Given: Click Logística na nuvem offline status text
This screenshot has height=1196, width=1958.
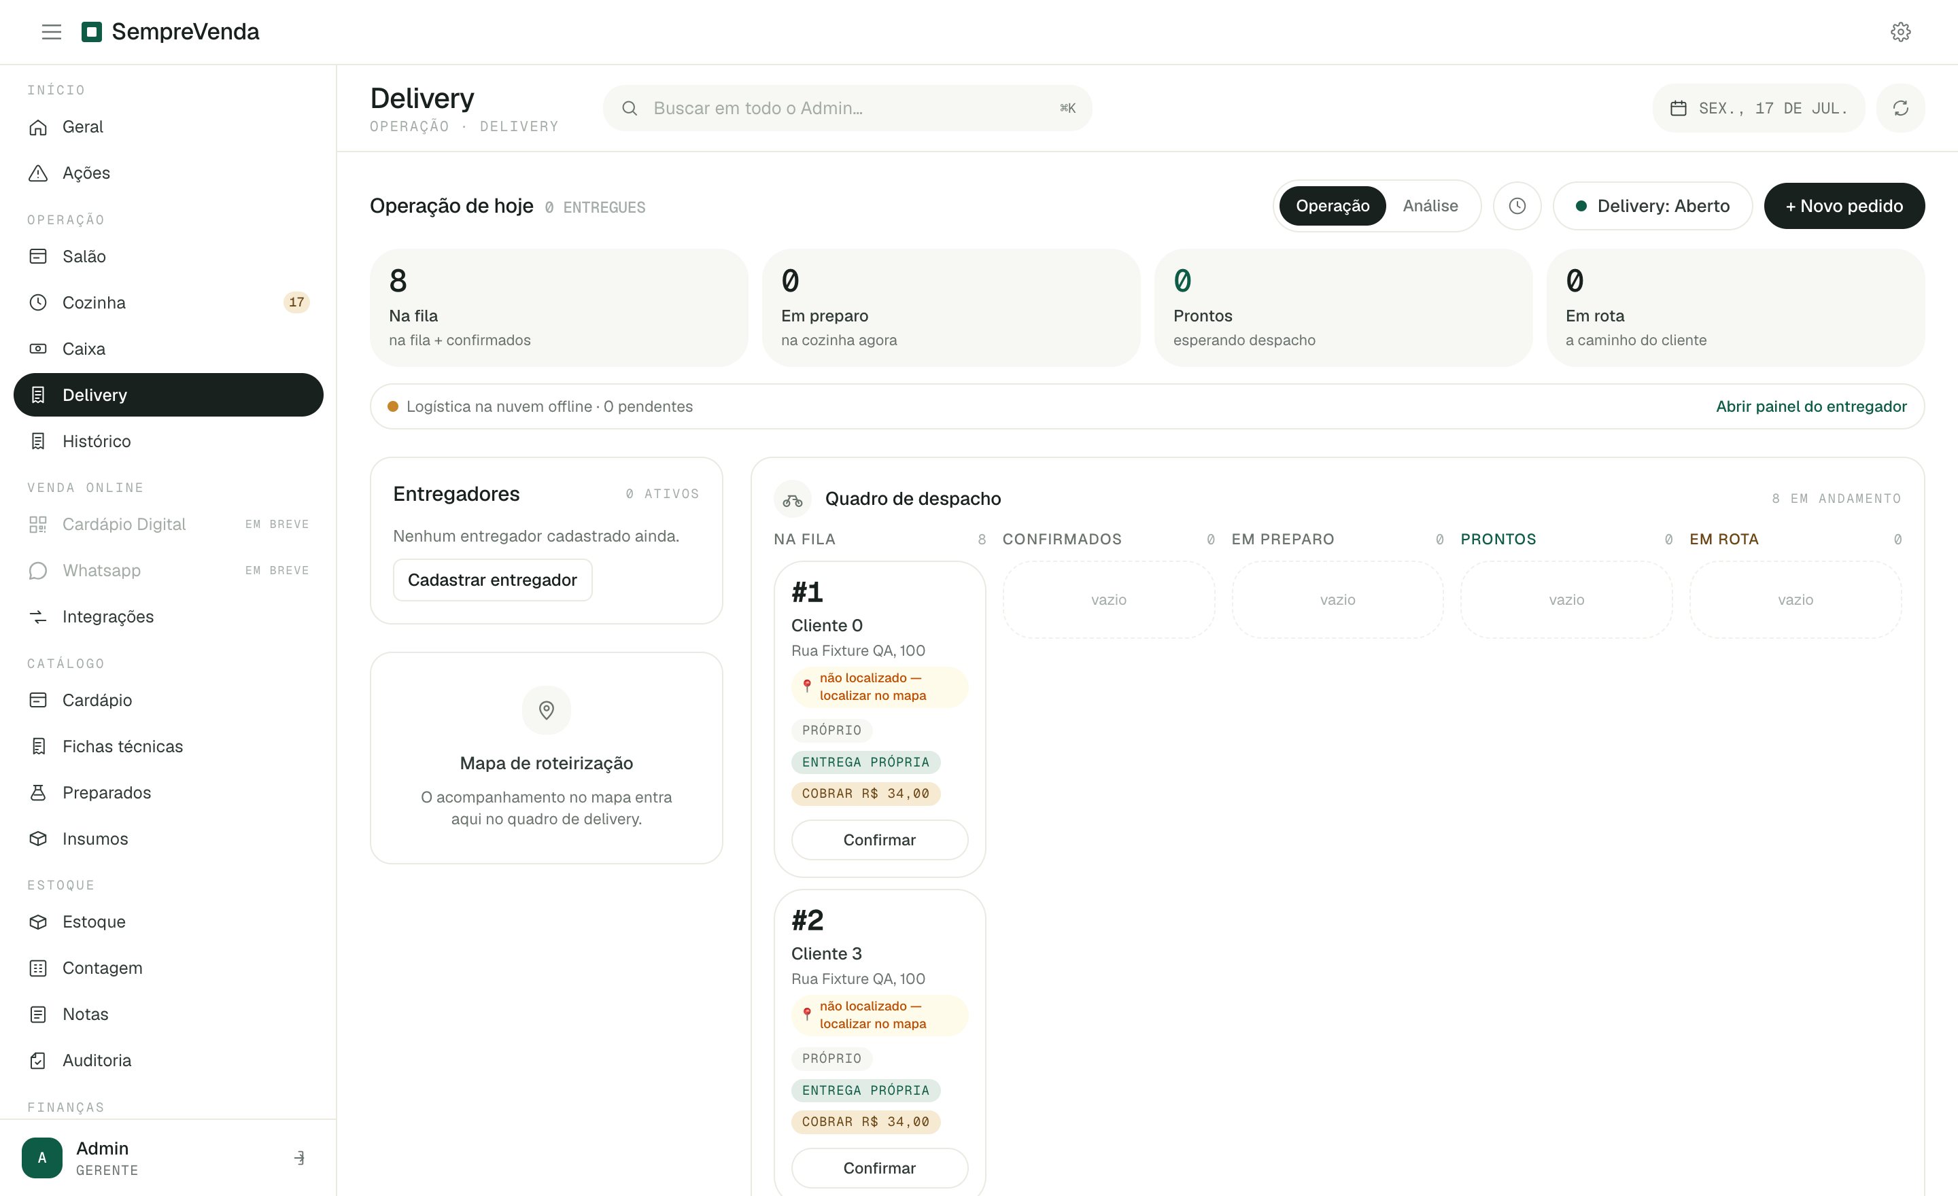Looking at the screenshot, I should pos(549,406).
